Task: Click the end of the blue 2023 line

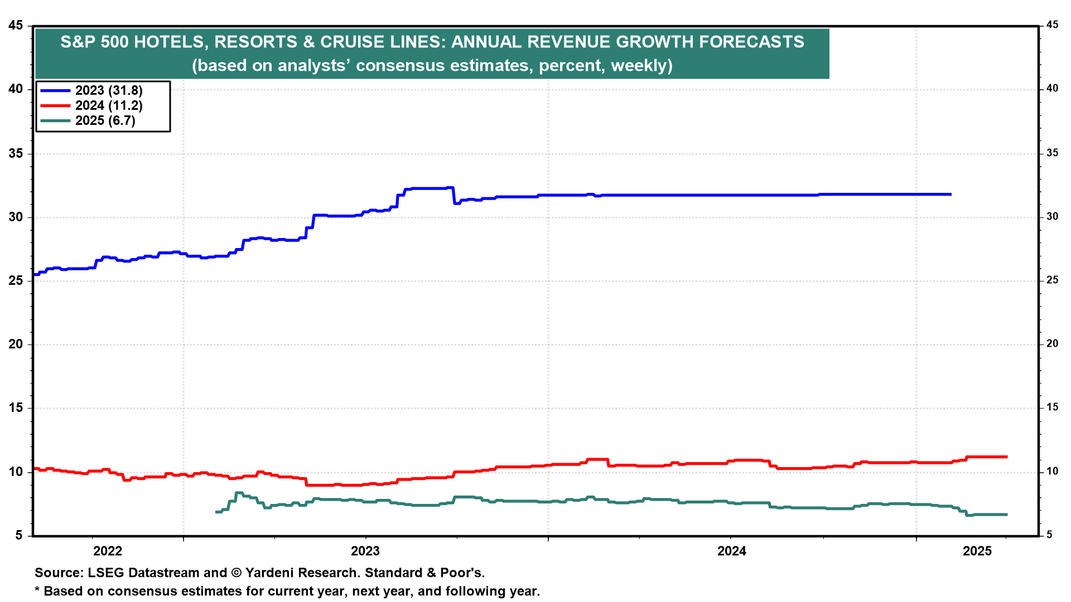Action: 950,195
